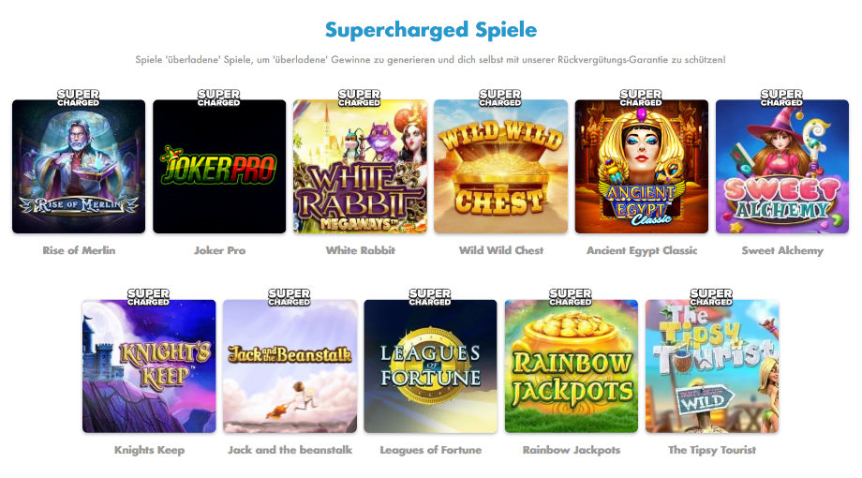Viewport: 862px width, 478px height.
Task: Launch The Tipsy Tourist game thumbnail
Action: tap(712, 366)
